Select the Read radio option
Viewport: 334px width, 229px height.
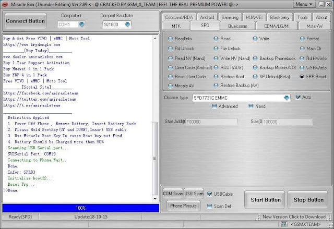(222, 39)
